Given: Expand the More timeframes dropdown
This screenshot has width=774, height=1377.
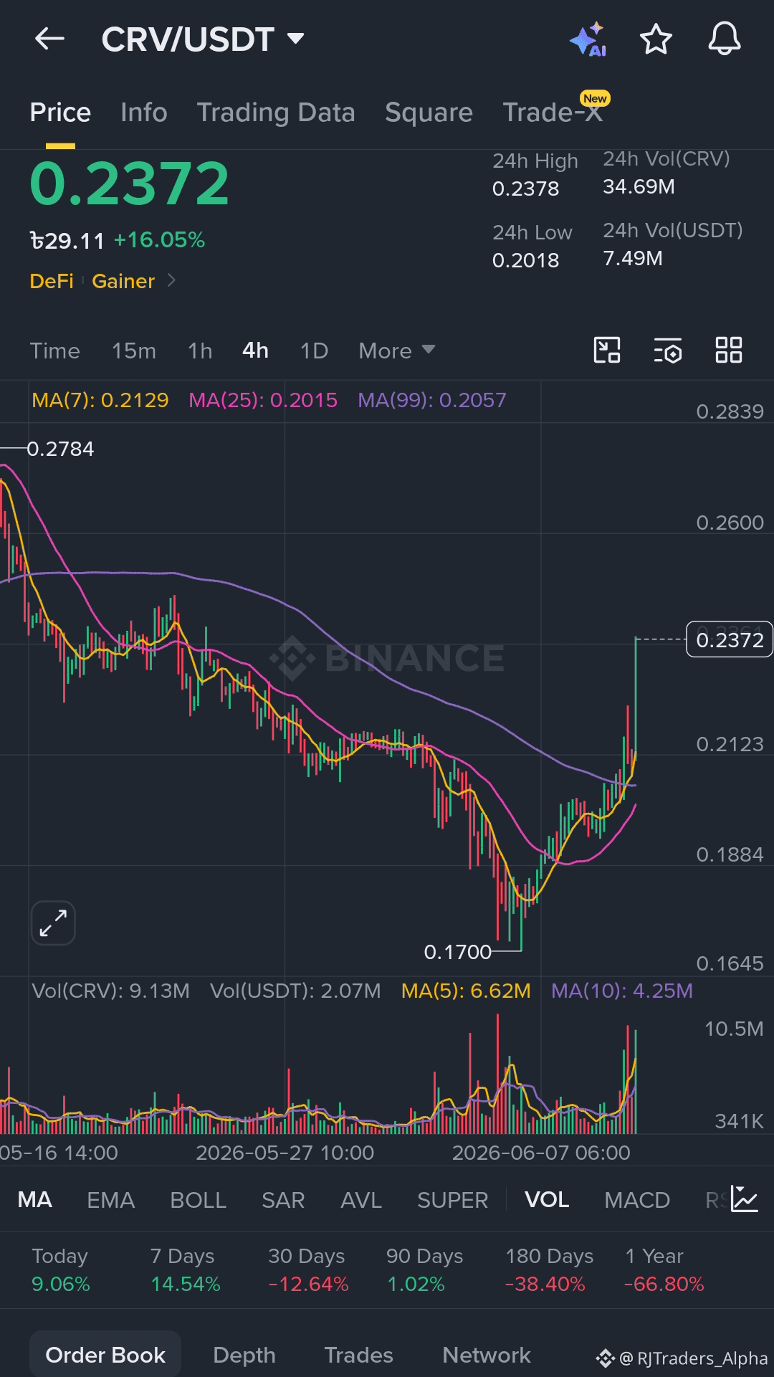Looking at the screenshot, I should click(397, 351).
